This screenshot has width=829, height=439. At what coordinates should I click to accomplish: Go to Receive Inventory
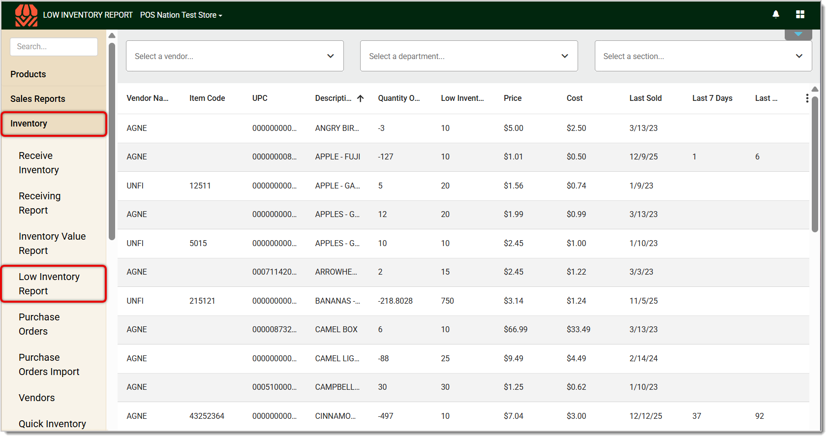[39, 163]
